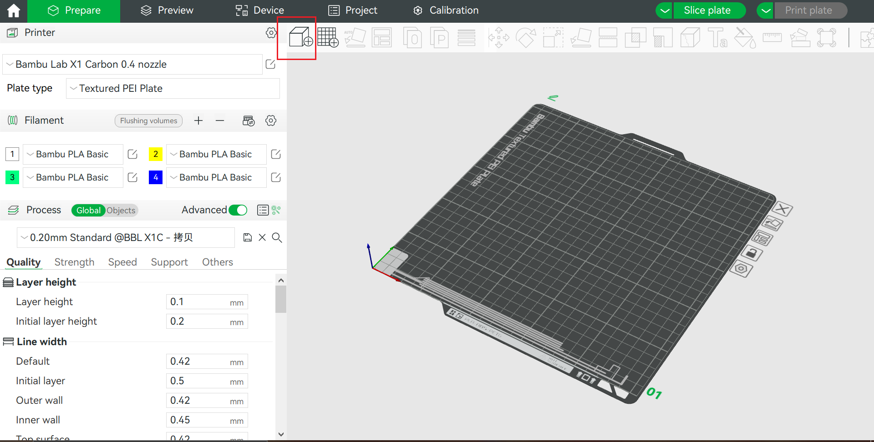The width and height of the screenshot is (874, 442).
Task: Click the Variable layer height icon
Action: 467,37
